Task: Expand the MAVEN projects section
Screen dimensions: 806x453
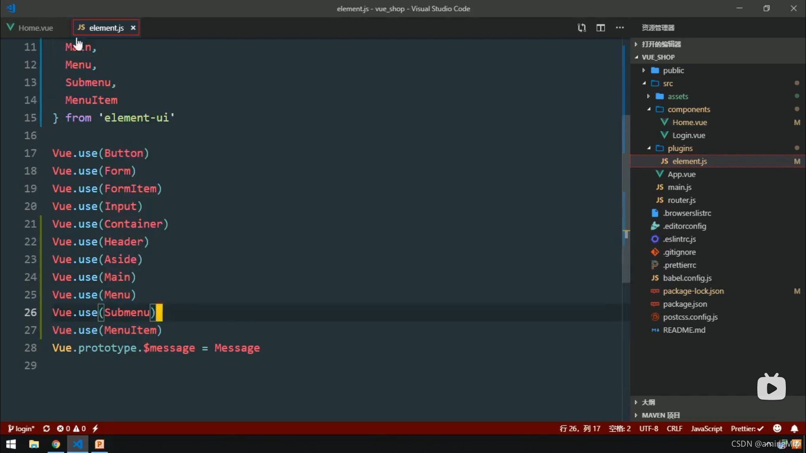Action: [636, 415]
